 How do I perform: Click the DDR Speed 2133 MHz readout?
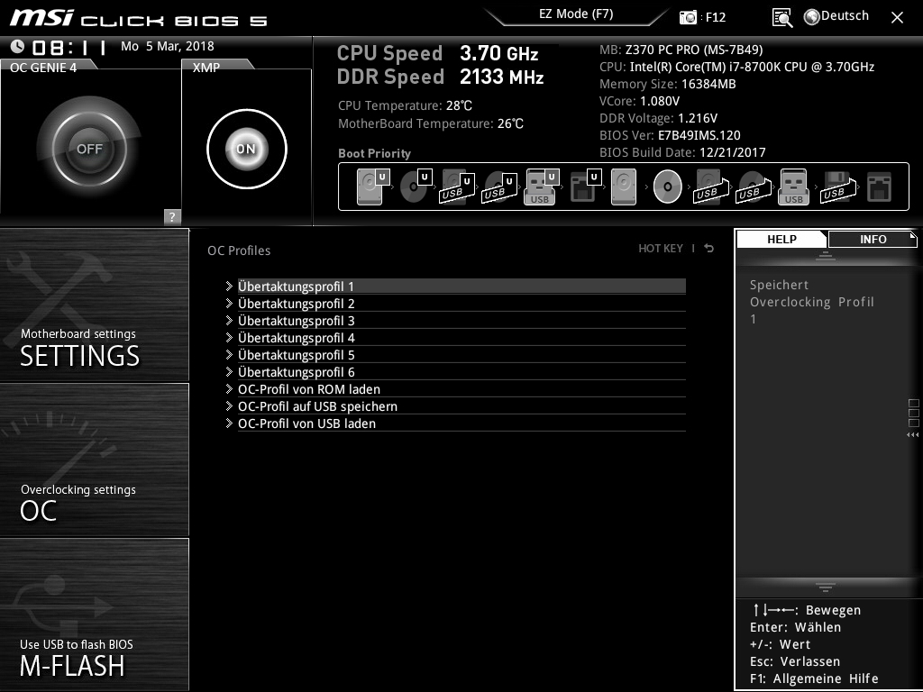pyautogui.click(x=440, y=77)
